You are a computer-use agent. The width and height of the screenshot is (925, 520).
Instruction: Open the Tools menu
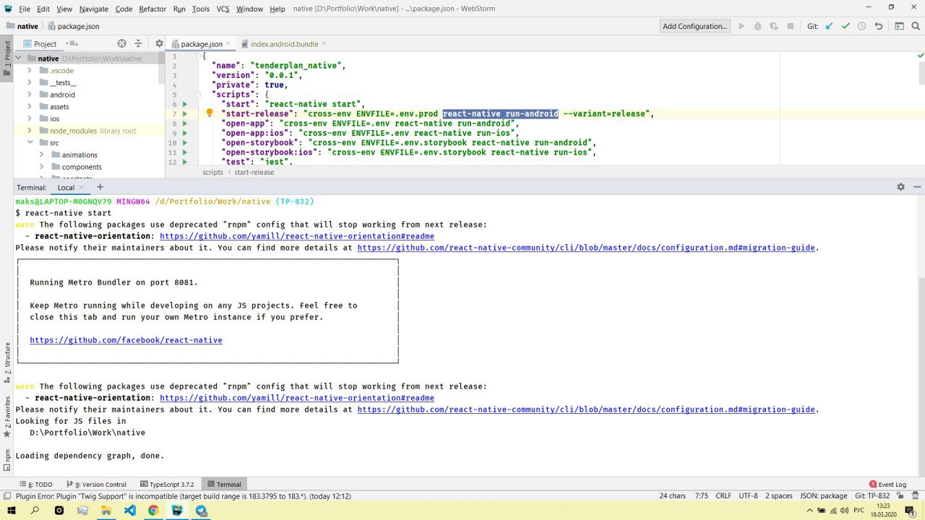(x=201, y=9)
